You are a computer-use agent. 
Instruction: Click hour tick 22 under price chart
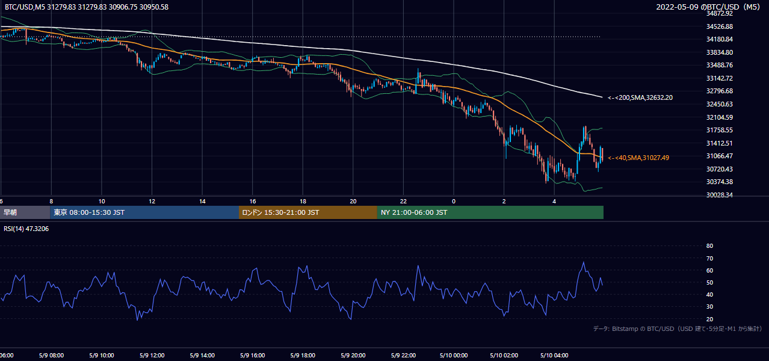[x=404, y=202]
